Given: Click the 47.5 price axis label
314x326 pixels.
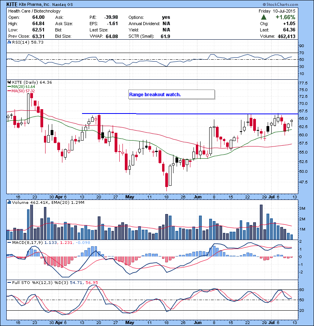Looking at the screenshot, I should pos(303,182).
